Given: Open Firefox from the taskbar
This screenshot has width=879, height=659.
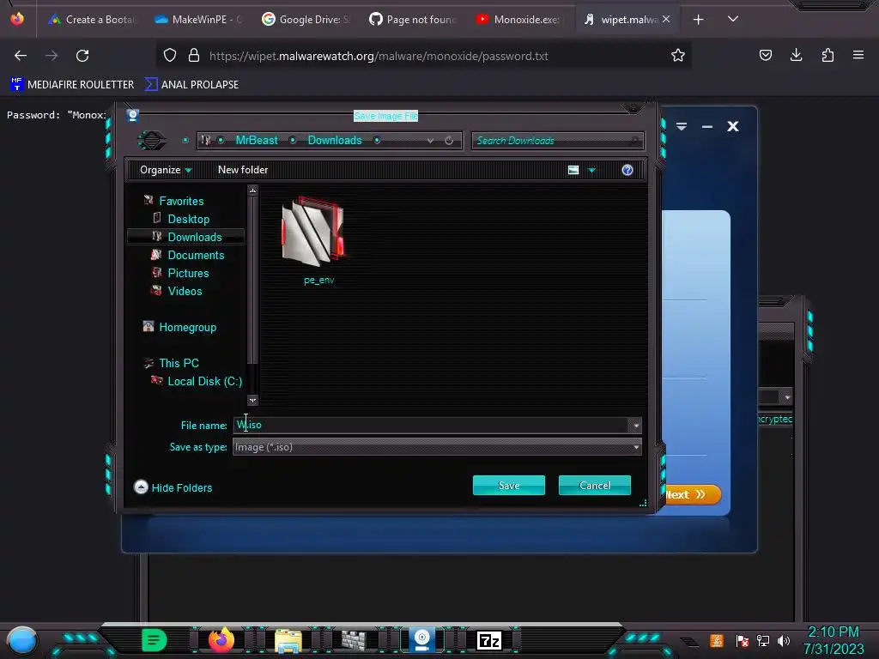Looking at the screenshot, I should [x=221, y=640].
